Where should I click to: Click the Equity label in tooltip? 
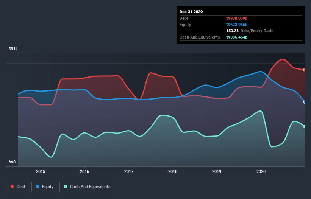point(185,25)
